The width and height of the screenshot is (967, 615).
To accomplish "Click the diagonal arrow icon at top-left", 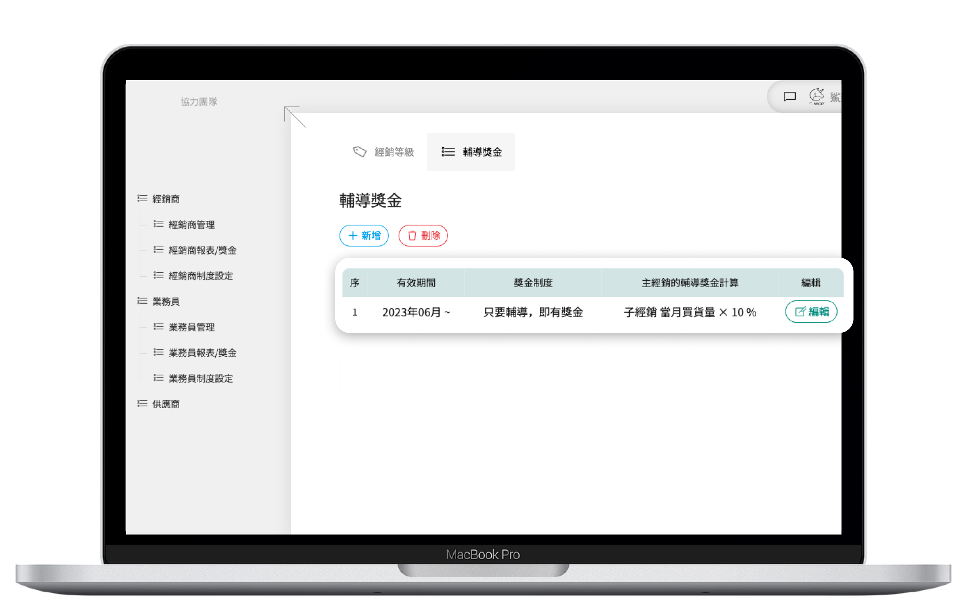I will (295, 117).
